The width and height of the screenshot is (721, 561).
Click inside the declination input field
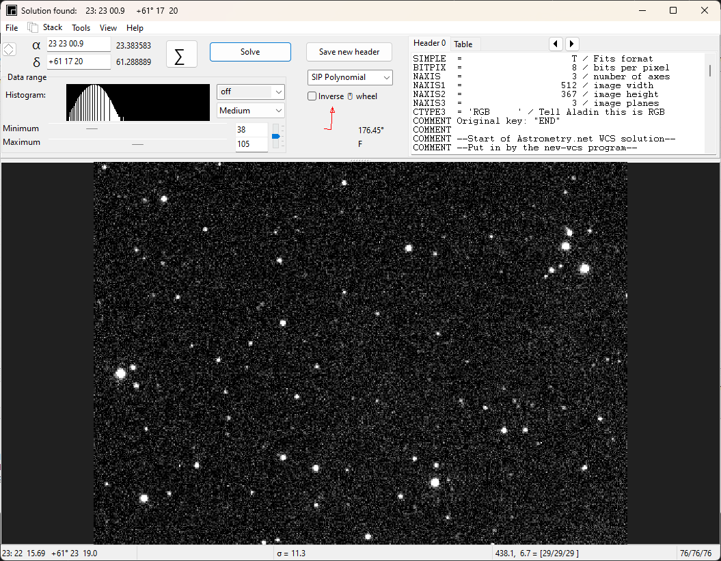coord(77,61)
